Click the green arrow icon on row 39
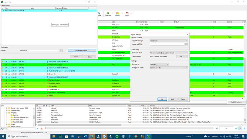247x139 pixels. [x=9, y=74]
